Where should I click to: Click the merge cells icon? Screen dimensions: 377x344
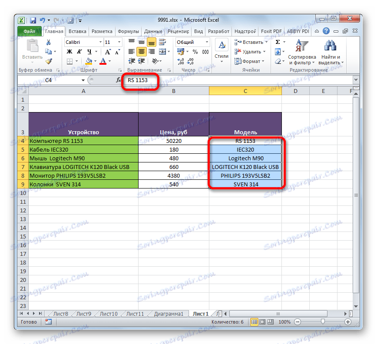(x=162, y=52)
